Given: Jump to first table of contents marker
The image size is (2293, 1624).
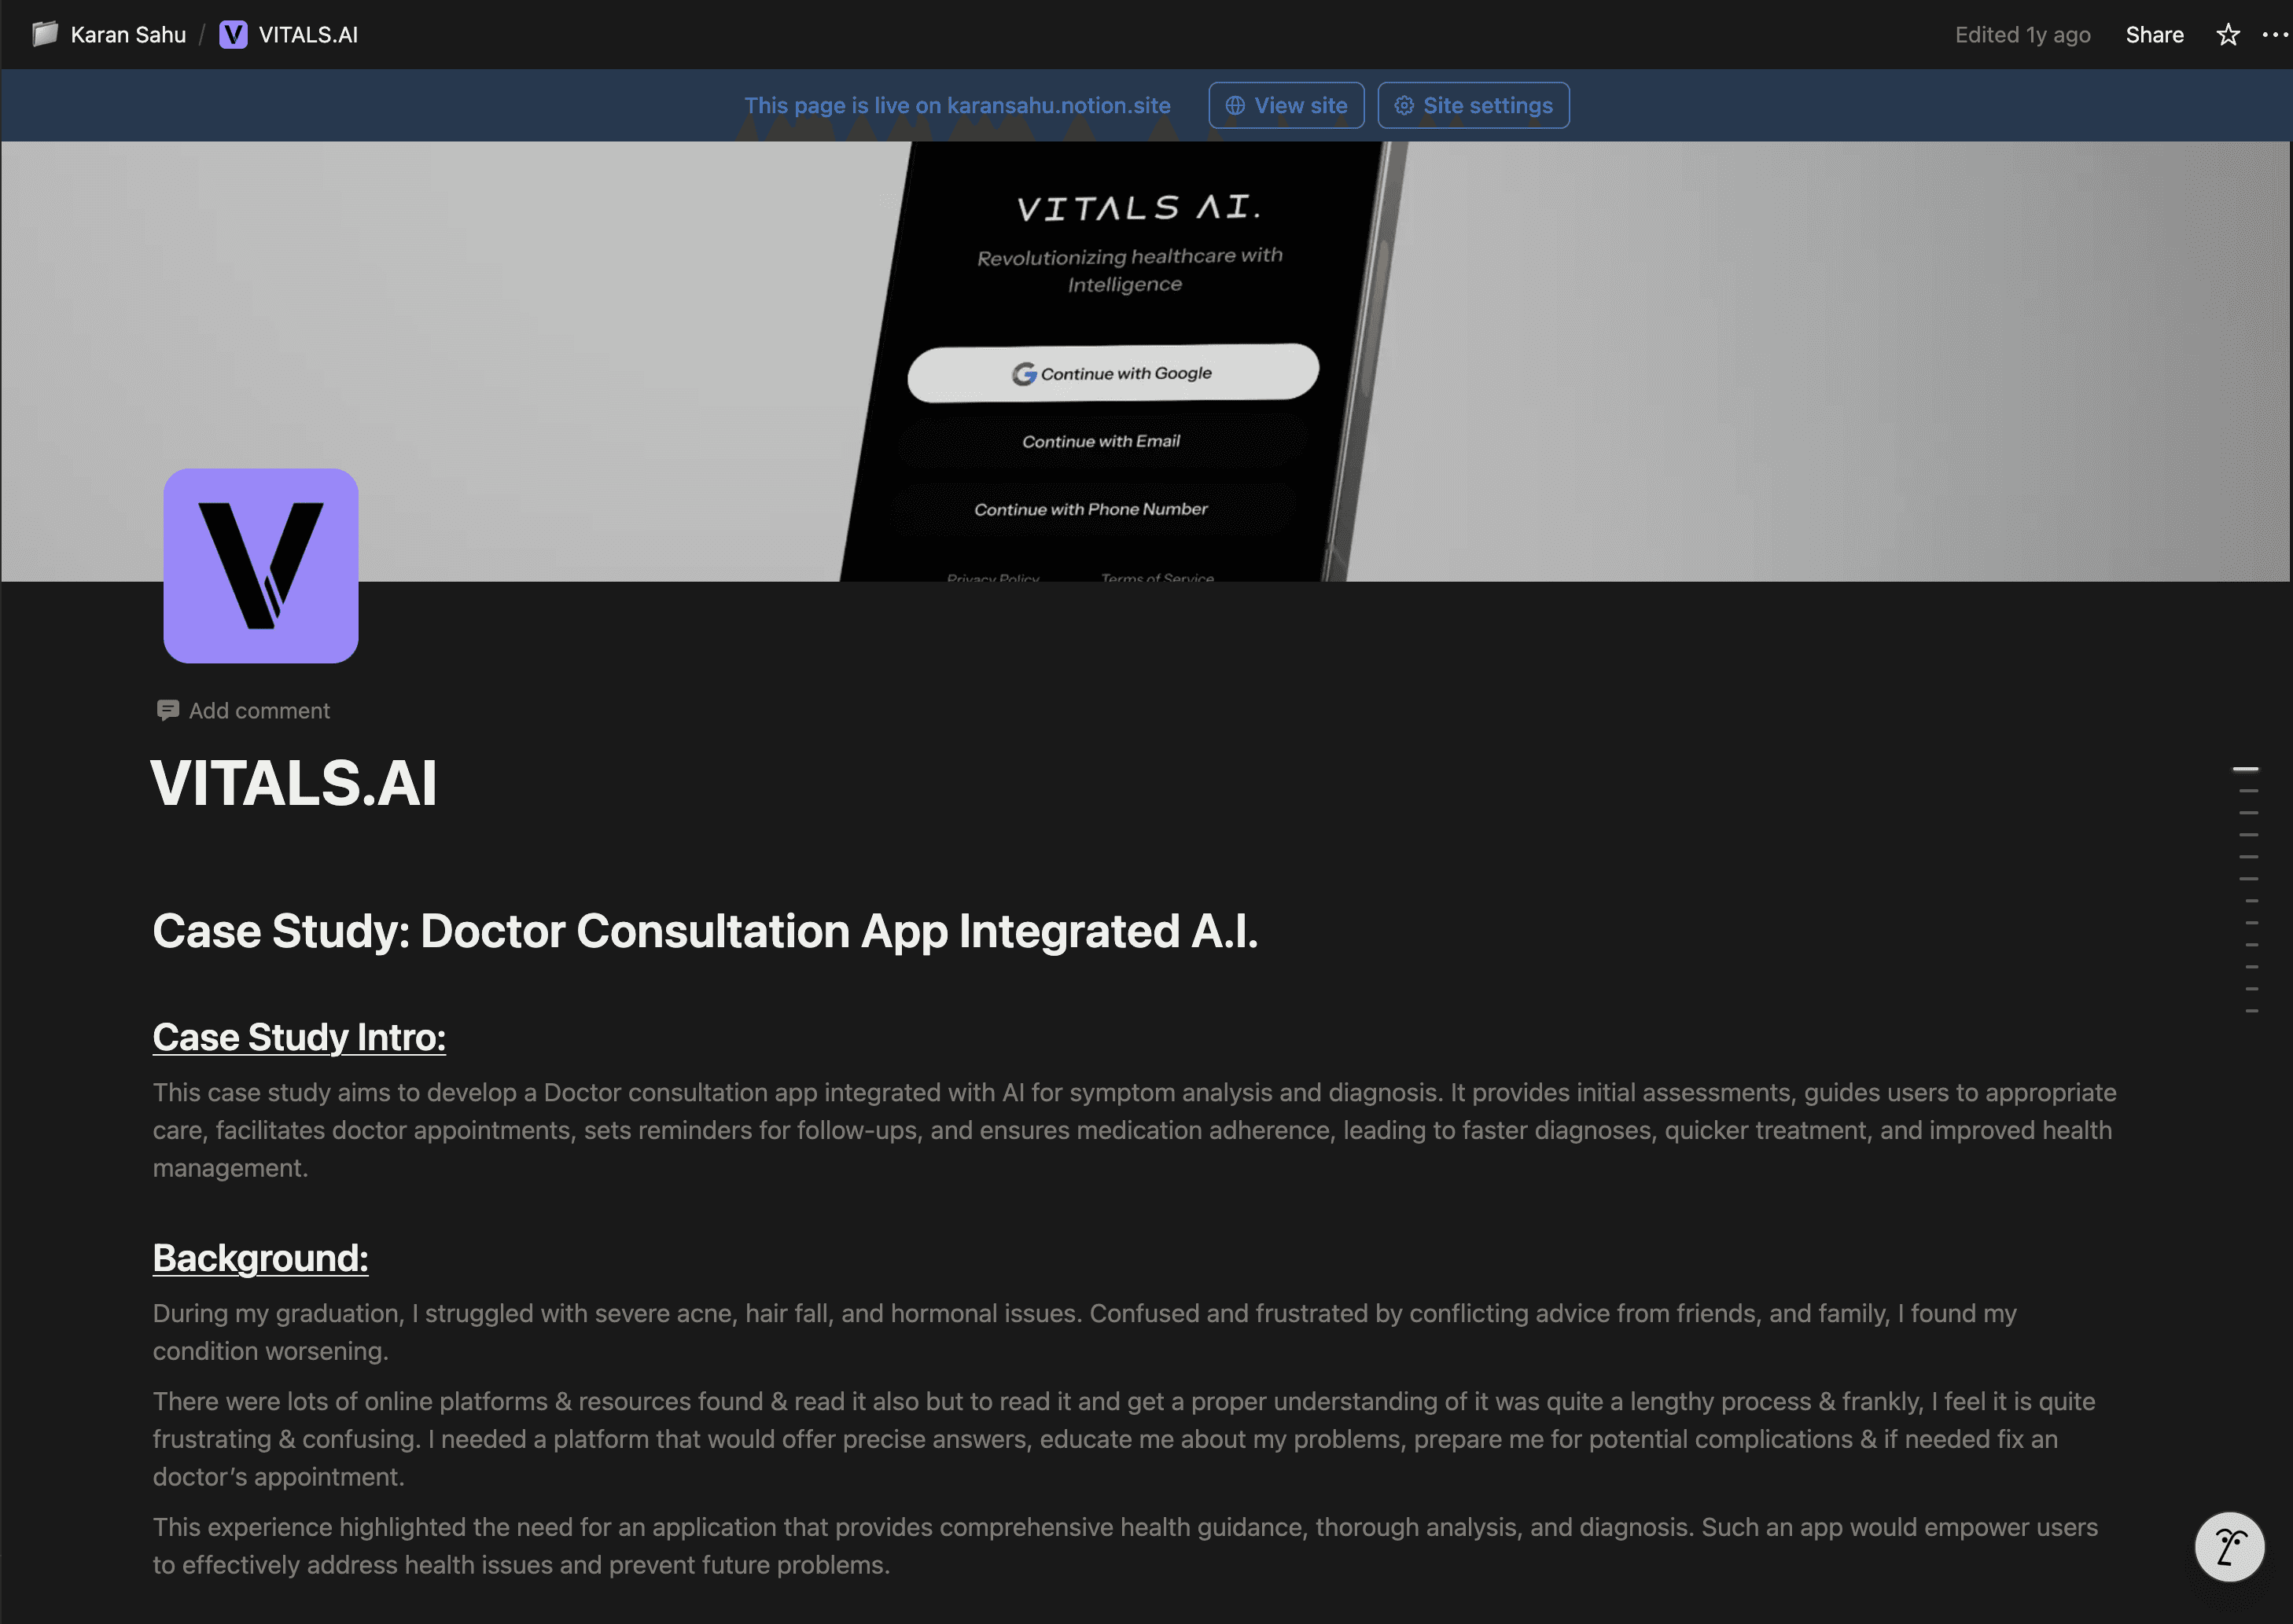Looking at the screenshot, I should pyautogui.click(x=2245, y=769).
